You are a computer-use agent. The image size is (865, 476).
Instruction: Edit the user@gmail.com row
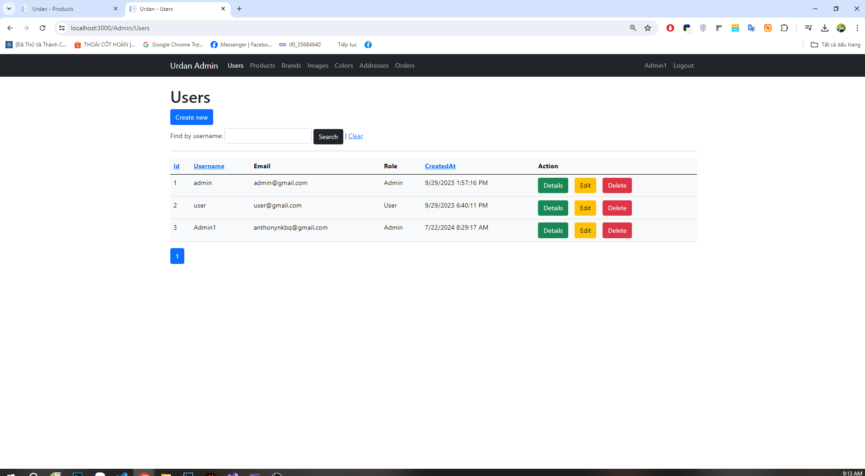[585, 208]
